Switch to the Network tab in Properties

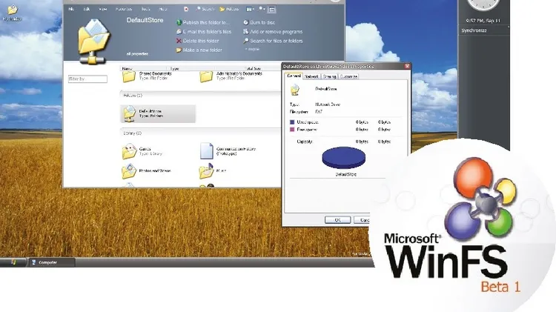(311, 76)
